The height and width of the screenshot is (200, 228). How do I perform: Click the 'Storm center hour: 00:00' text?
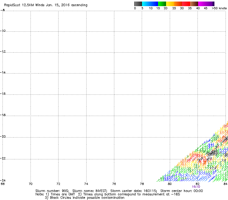[181, 191]
